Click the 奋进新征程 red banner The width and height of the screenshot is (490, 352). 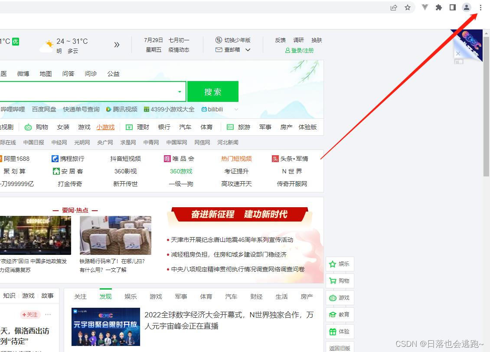[239, 214]
